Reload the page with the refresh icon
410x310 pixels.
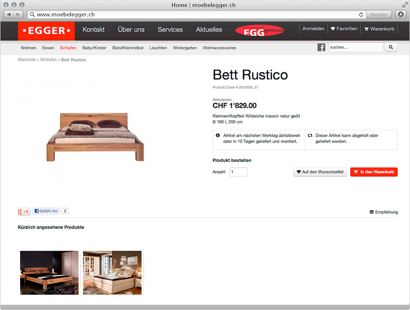coord(361,14)
